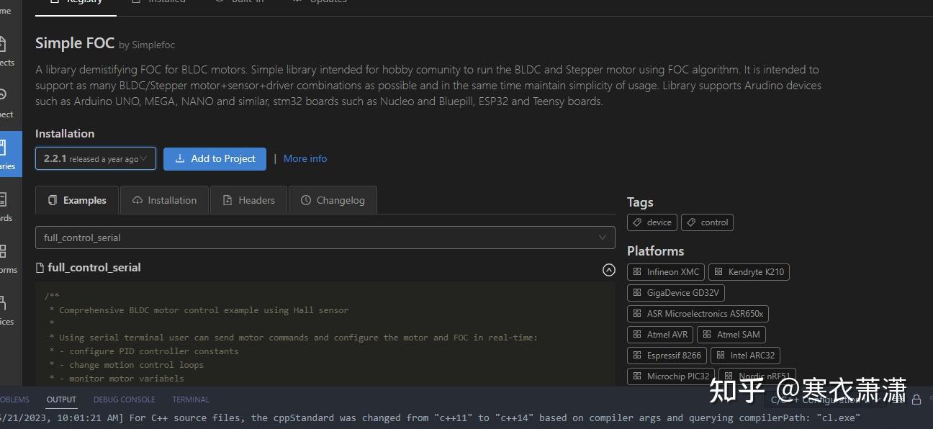The width and height of the screenshot is (933, 429).
Task: Expand the full_control_serial example selector
Action: 325,238
